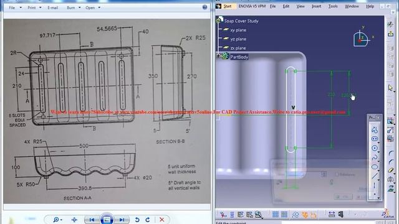Toggle Geometrical Constraints icon
This screenshot has height=224, width=399.
click(x=305, y=215)
